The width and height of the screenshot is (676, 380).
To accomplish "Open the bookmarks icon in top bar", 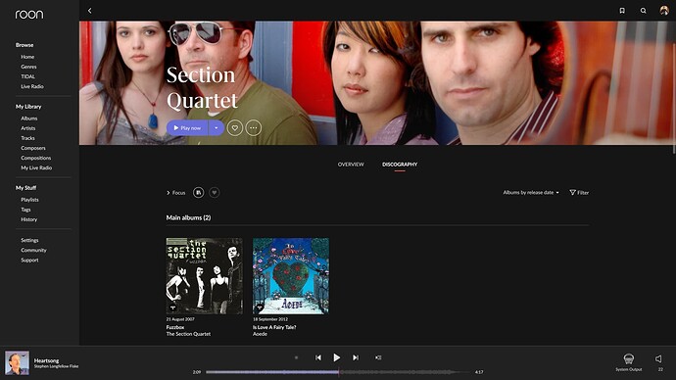I will point(622,11).
